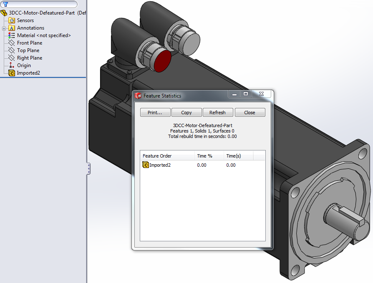Click the Copy button in Feature Statistics
Viewport: 373px width, 283px height.
(186, 113)
